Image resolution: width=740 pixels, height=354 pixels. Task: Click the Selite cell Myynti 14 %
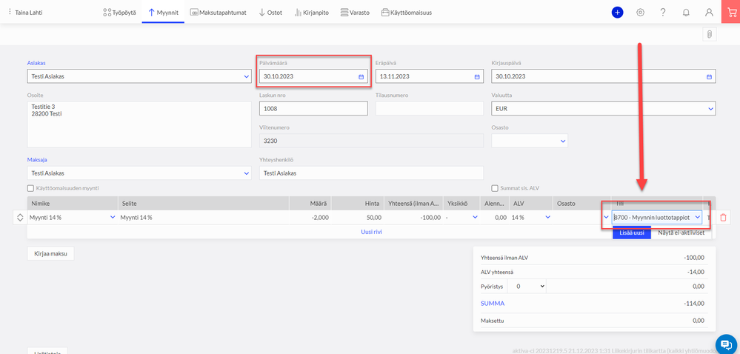[204, 218]
